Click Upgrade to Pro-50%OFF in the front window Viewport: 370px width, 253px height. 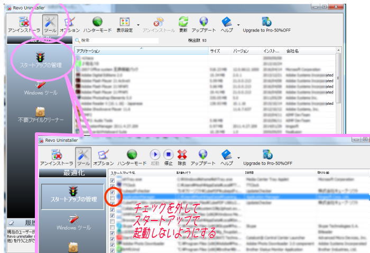coord(267,157)
